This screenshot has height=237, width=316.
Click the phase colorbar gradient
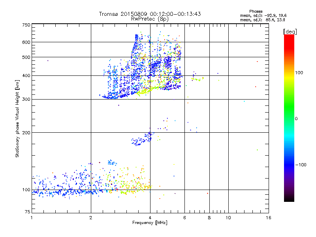click(289, 118)
